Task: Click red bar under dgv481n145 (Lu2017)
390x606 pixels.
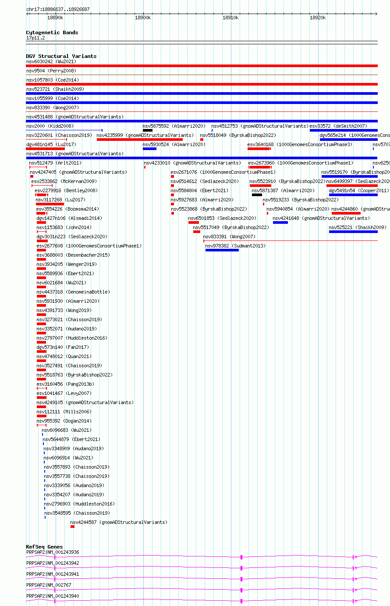Action: 45,149
